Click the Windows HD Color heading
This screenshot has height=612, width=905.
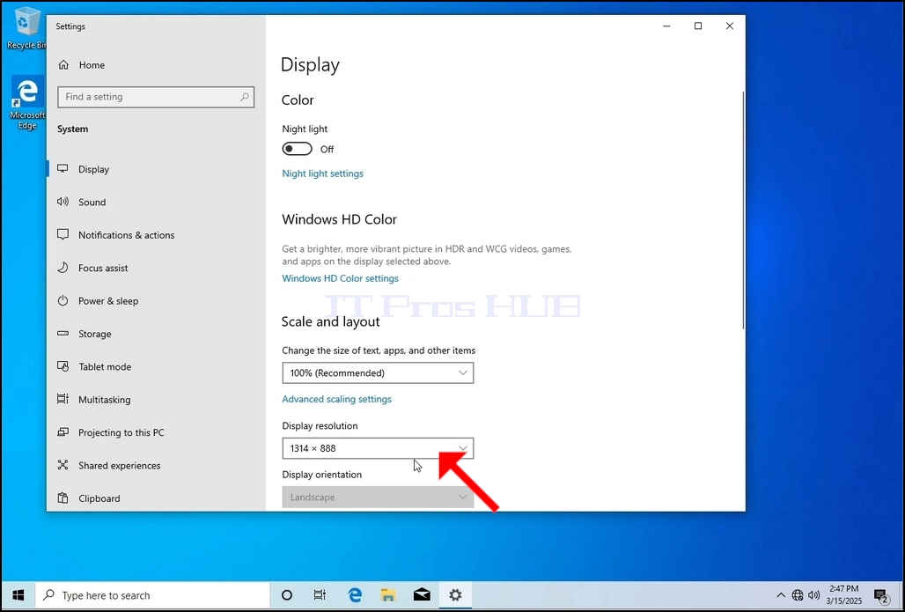[x=340, y=219]
